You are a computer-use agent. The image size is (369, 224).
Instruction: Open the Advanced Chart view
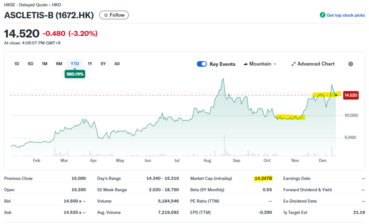pos(316,64)
